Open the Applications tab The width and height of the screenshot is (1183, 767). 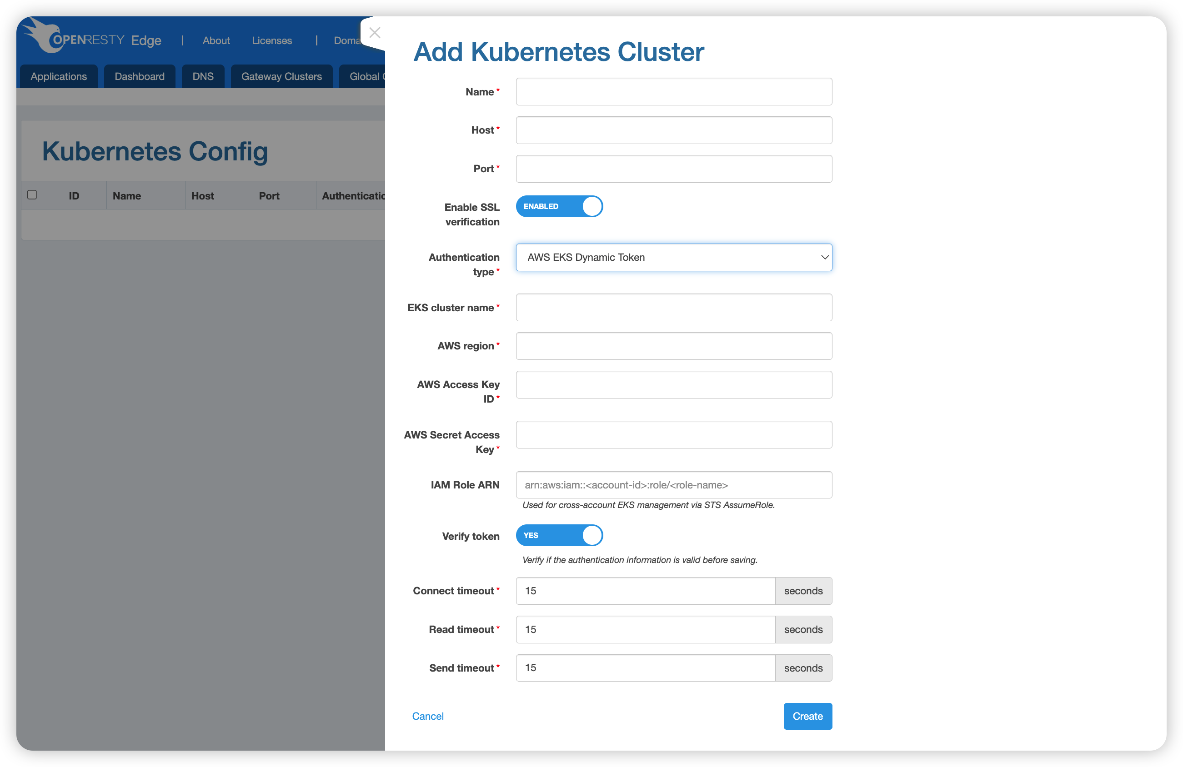click(59, 76)
